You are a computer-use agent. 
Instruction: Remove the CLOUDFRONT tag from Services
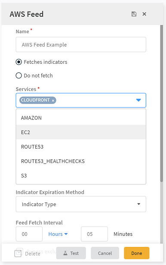click(x=53, y=100)
